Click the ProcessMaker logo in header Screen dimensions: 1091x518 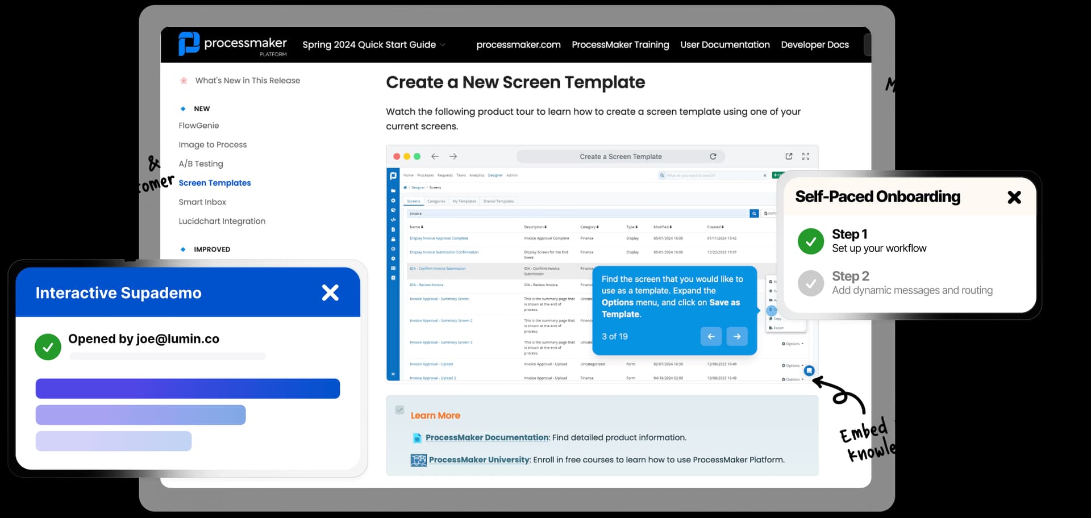point(232,44)
